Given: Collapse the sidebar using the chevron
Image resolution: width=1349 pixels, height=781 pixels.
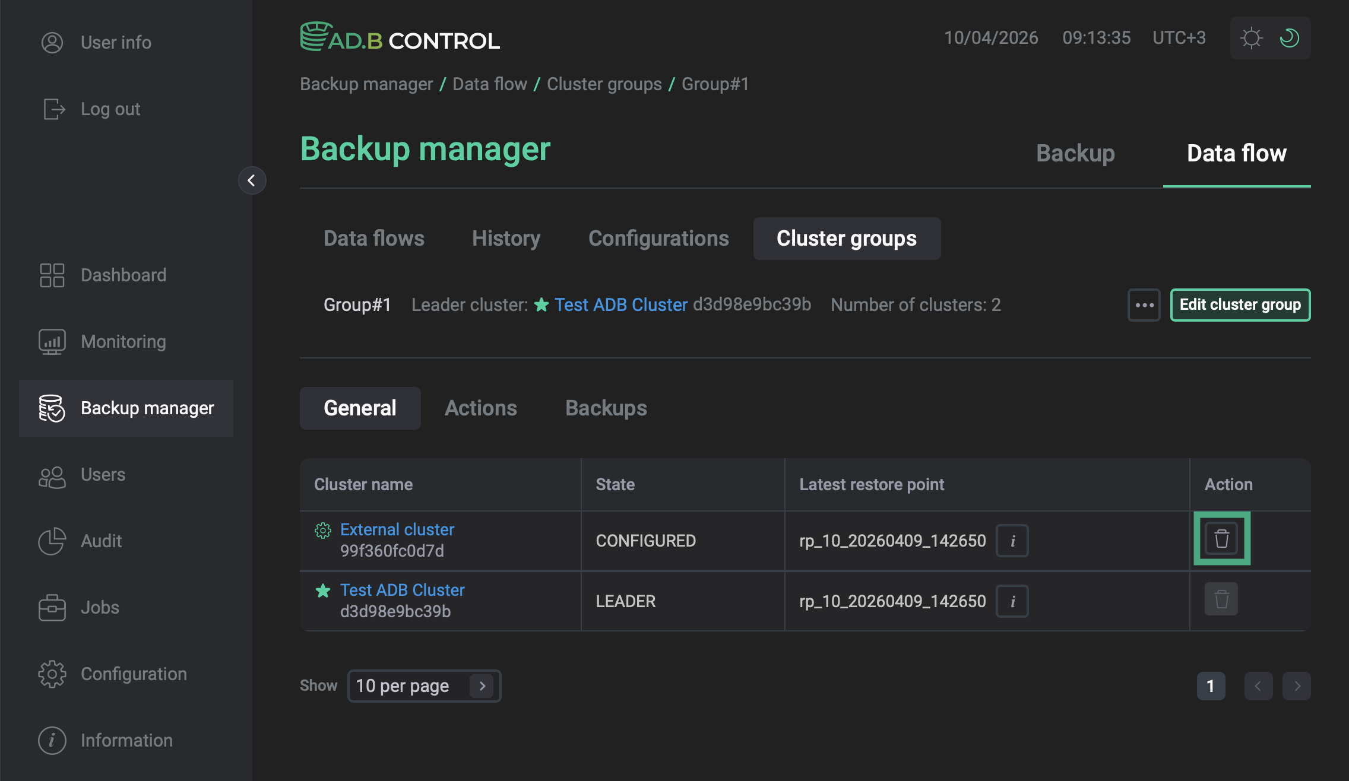Looking at the screenshot, I should pos(252,180).
